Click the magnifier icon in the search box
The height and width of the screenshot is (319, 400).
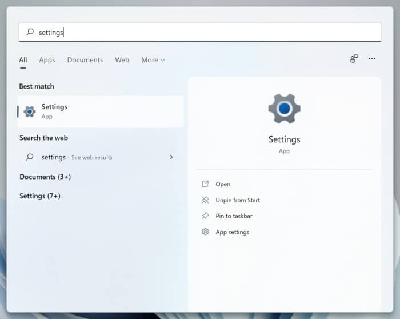coord(30,32)
